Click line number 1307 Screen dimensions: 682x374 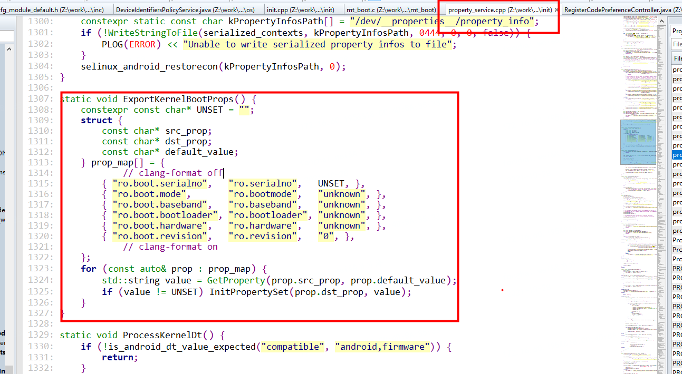coord(40,99)
